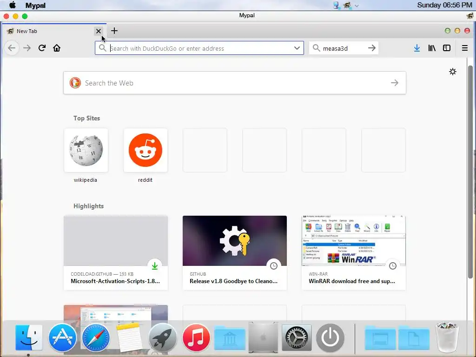This screenshot has height=357, width=476.
Task: Open the hamburger application menu
Action: [x=464, y=48]
